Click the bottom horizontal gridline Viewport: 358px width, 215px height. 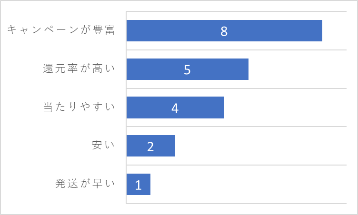click(236, 204)
